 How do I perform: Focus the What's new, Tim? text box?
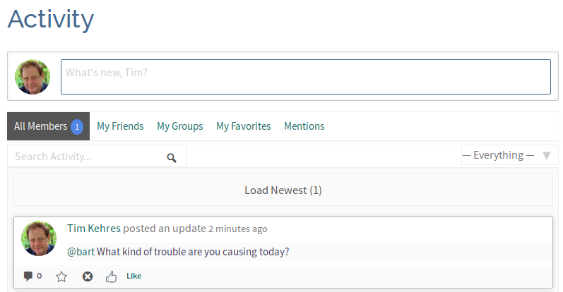[x=305, y=77]
